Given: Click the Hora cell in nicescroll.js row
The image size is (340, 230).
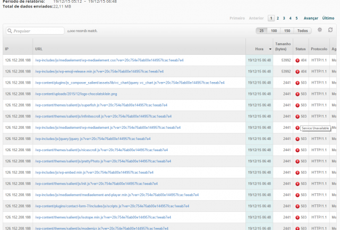Looking at the screenshot, I should [259, 150].
